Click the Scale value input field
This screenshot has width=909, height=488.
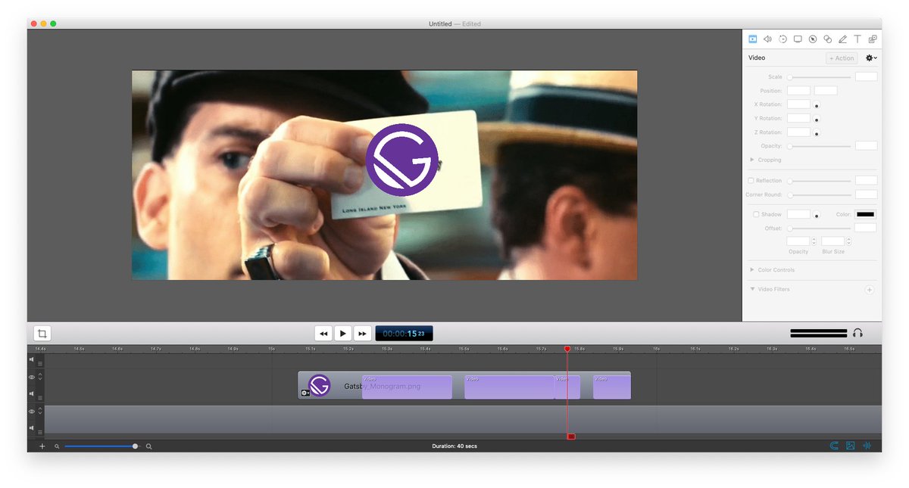[866, 77]
